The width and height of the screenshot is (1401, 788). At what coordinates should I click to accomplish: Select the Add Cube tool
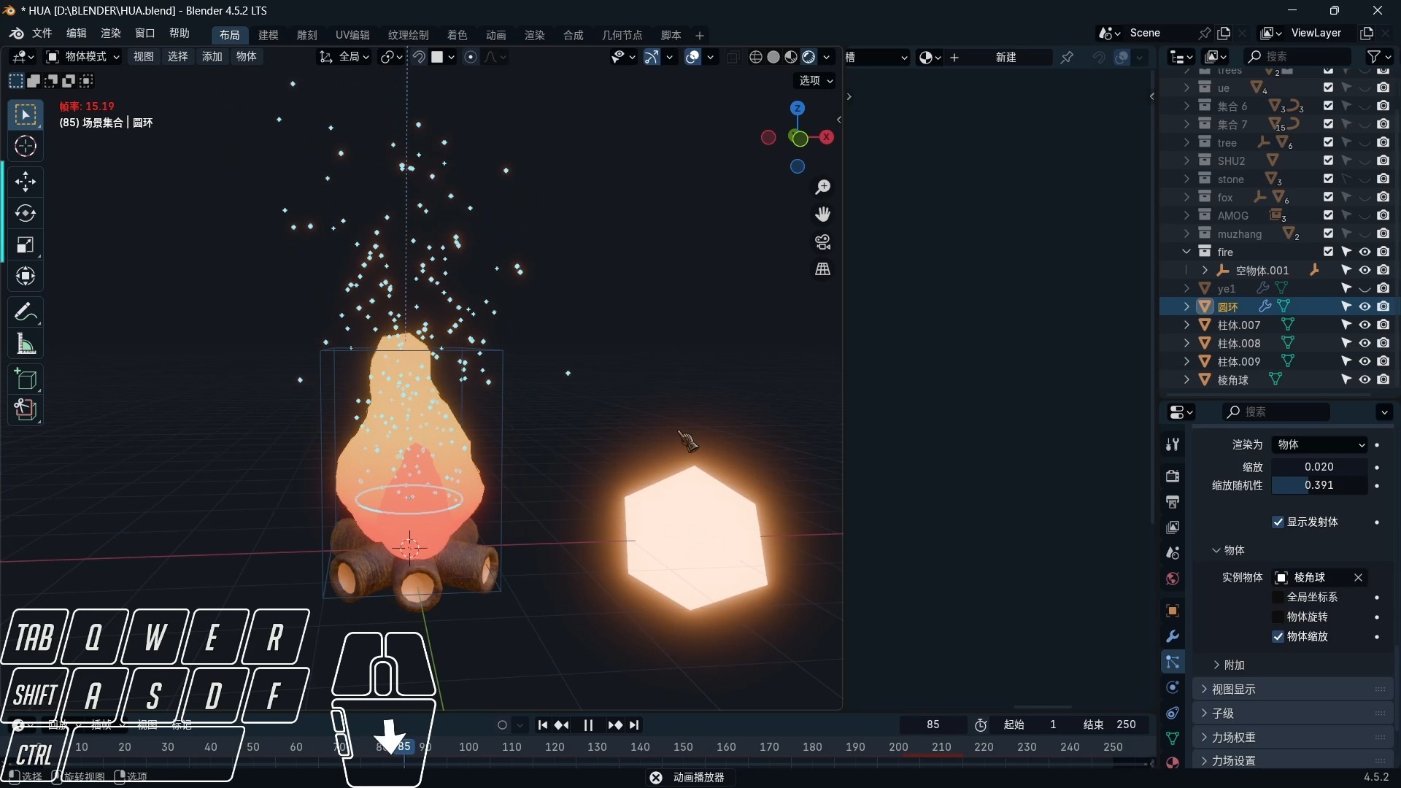(x=26, y=379)
